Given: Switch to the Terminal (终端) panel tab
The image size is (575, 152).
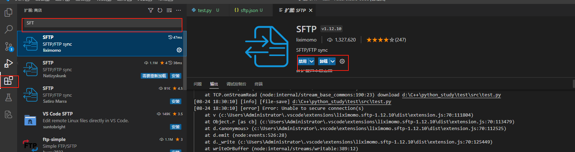Looking at the screenshot, I should point(259,84).
